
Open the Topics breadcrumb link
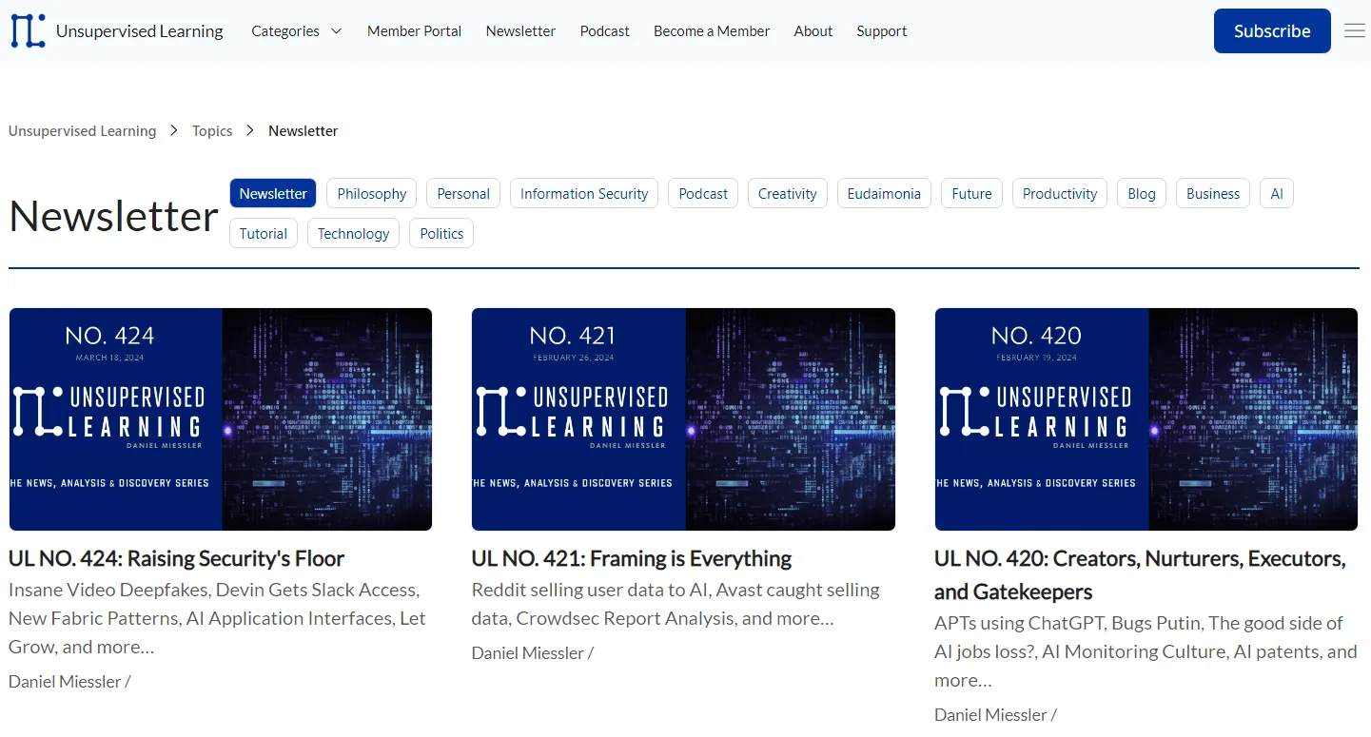(x=212, y=131)
